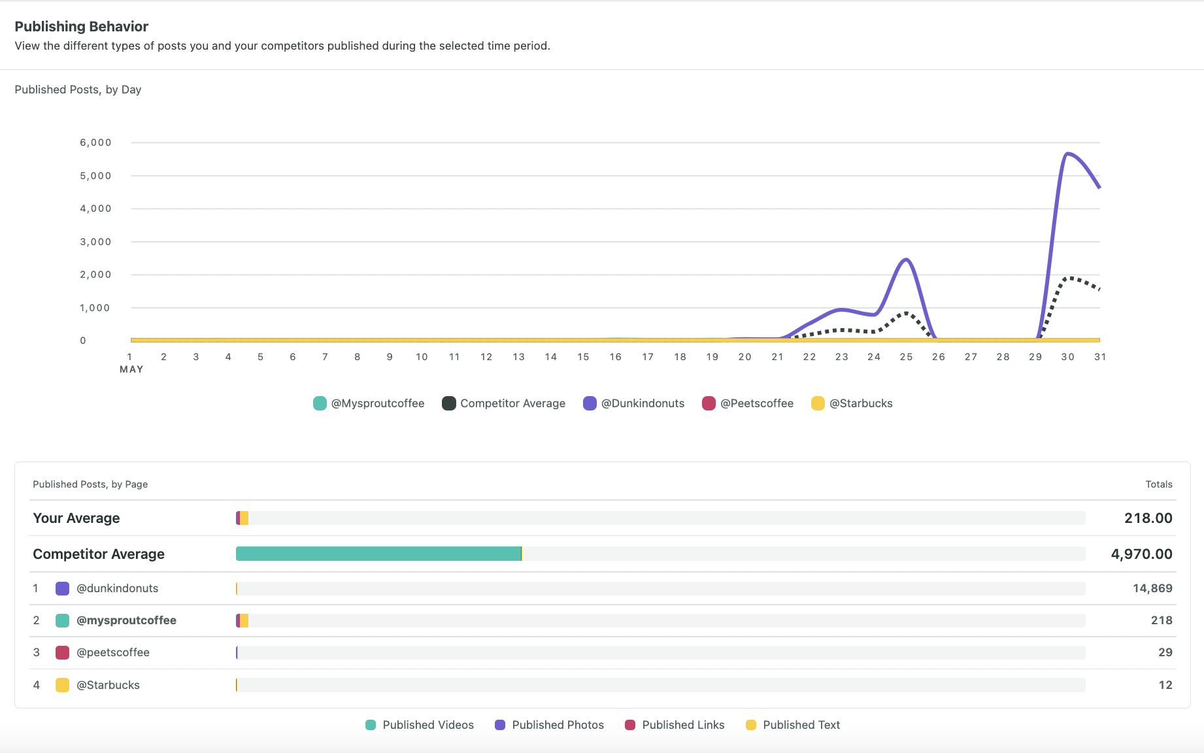Screen dimensions: 1204x753
Task: Open the @dunkindonuts row in the table
Action: (117, 588)
